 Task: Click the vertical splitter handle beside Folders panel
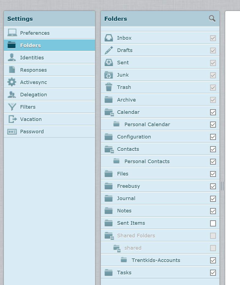222,186
